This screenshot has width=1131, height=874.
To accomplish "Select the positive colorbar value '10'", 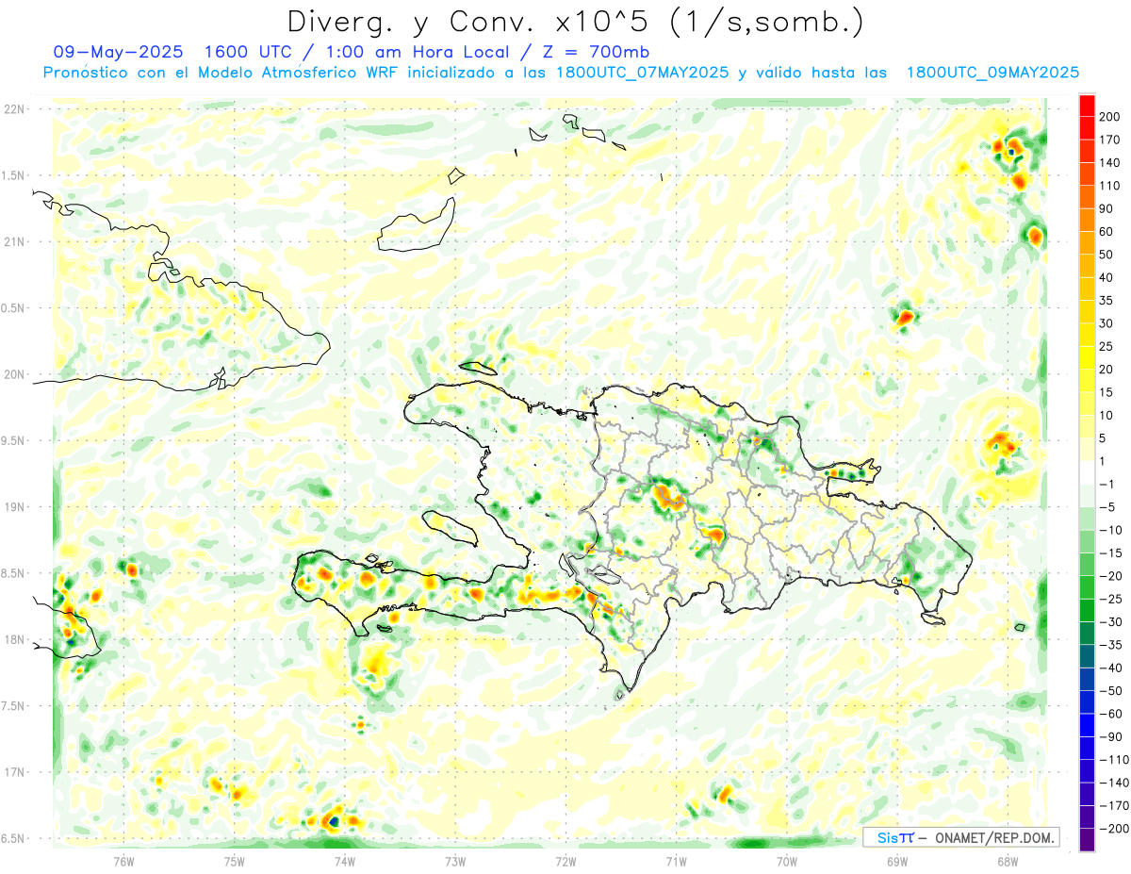I will coord(1106,416).
